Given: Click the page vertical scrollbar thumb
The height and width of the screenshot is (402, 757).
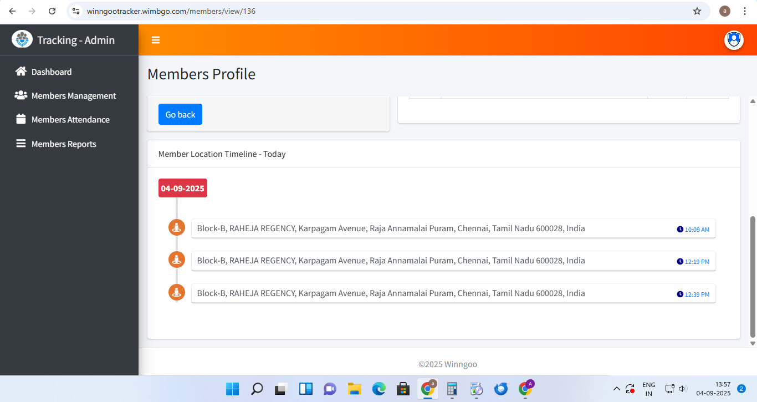Looking at the screenshot, I should [753, 277].
